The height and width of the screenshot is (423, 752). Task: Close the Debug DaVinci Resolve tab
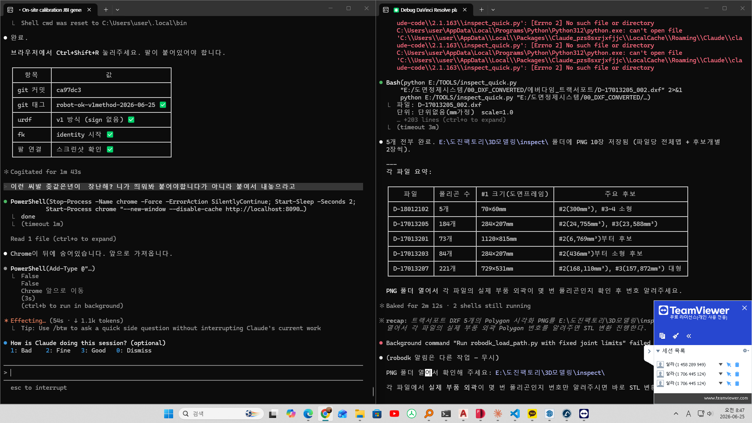coord(465,10)
